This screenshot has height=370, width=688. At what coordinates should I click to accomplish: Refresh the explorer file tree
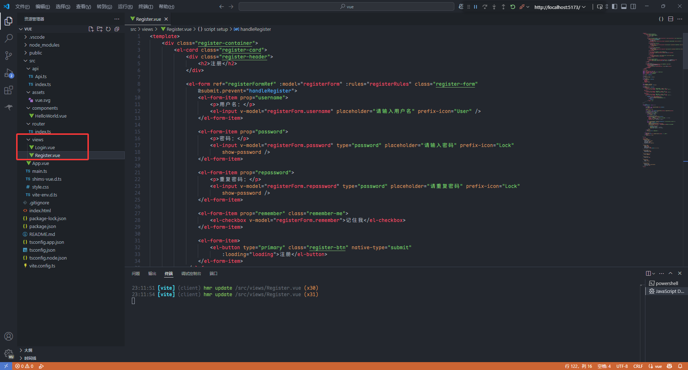108,29
